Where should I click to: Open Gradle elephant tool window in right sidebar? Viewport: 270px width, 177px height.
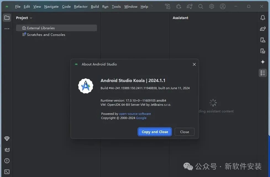point(263,29)
